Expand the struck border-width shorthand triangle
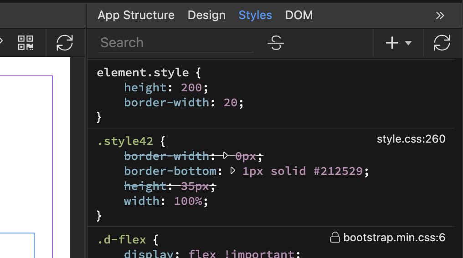The image size is (463, 258). coord(226,155)
